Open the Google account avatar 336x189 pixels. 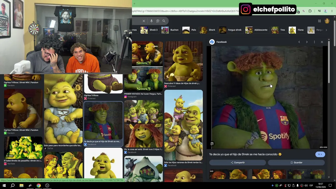coord(327,21)
